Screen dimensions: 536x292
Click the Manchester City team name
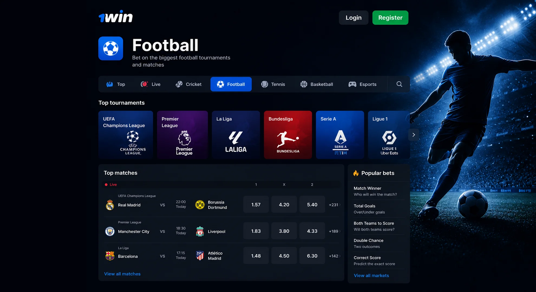click(133, 231)
